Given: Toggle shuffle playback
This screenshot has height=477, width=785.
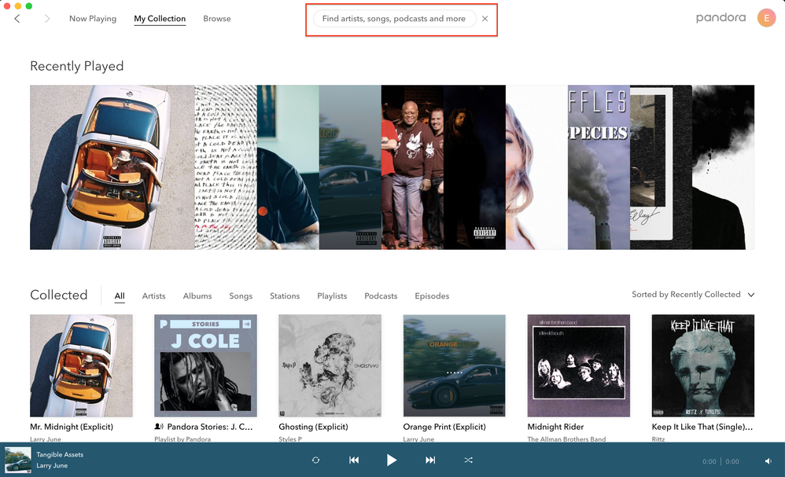Looking at the screenshot, I should [x=468, y=460].
